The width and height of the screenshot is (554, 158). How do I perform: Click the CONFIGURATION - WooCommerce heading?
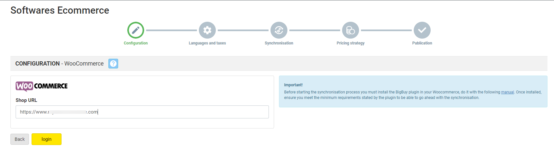(60, 64)
